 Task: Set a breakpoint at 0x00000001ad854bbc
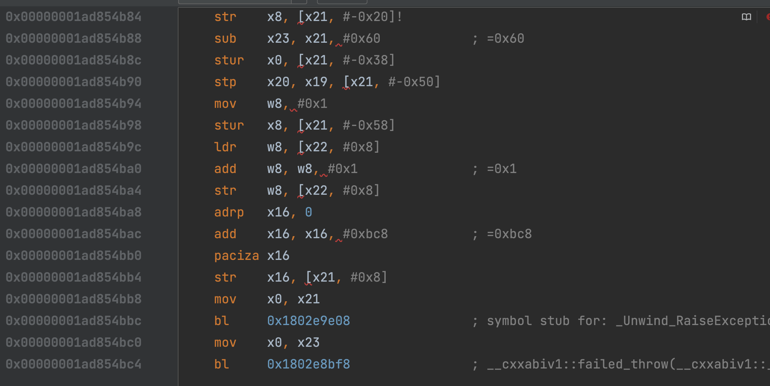pos(74,321)
